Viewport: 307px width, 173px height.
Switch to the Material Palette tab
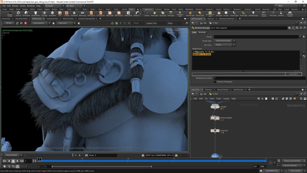pyautogui.click(x=223, y=90)
